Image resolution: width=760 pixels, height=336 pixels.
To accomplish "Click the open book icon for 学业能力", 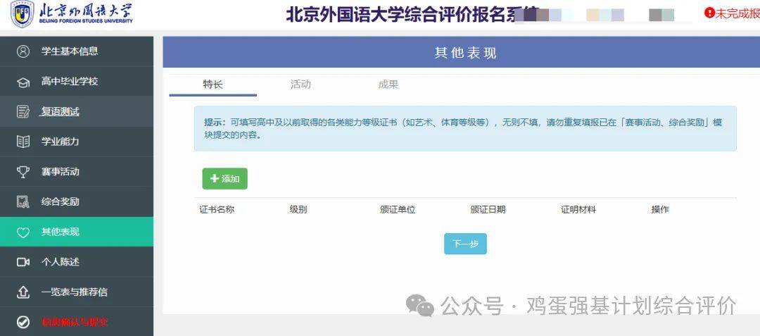I will click(23, 142).
